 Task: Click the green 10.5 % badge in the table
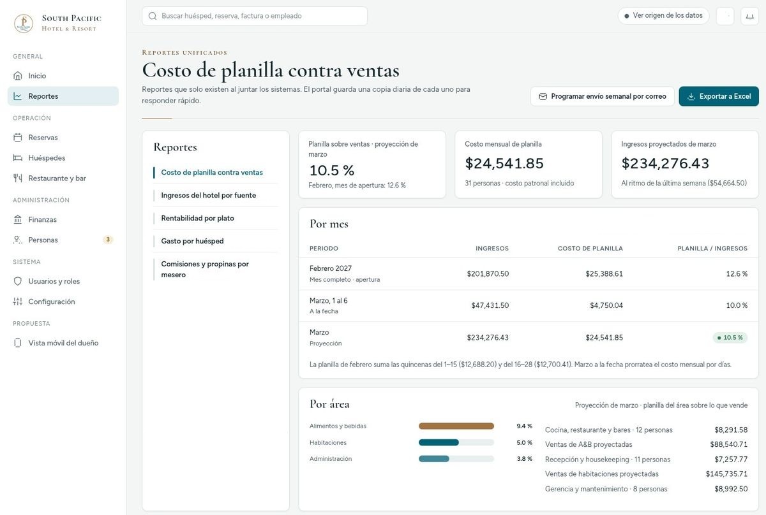pyautogui.click(x=730, y=338)
